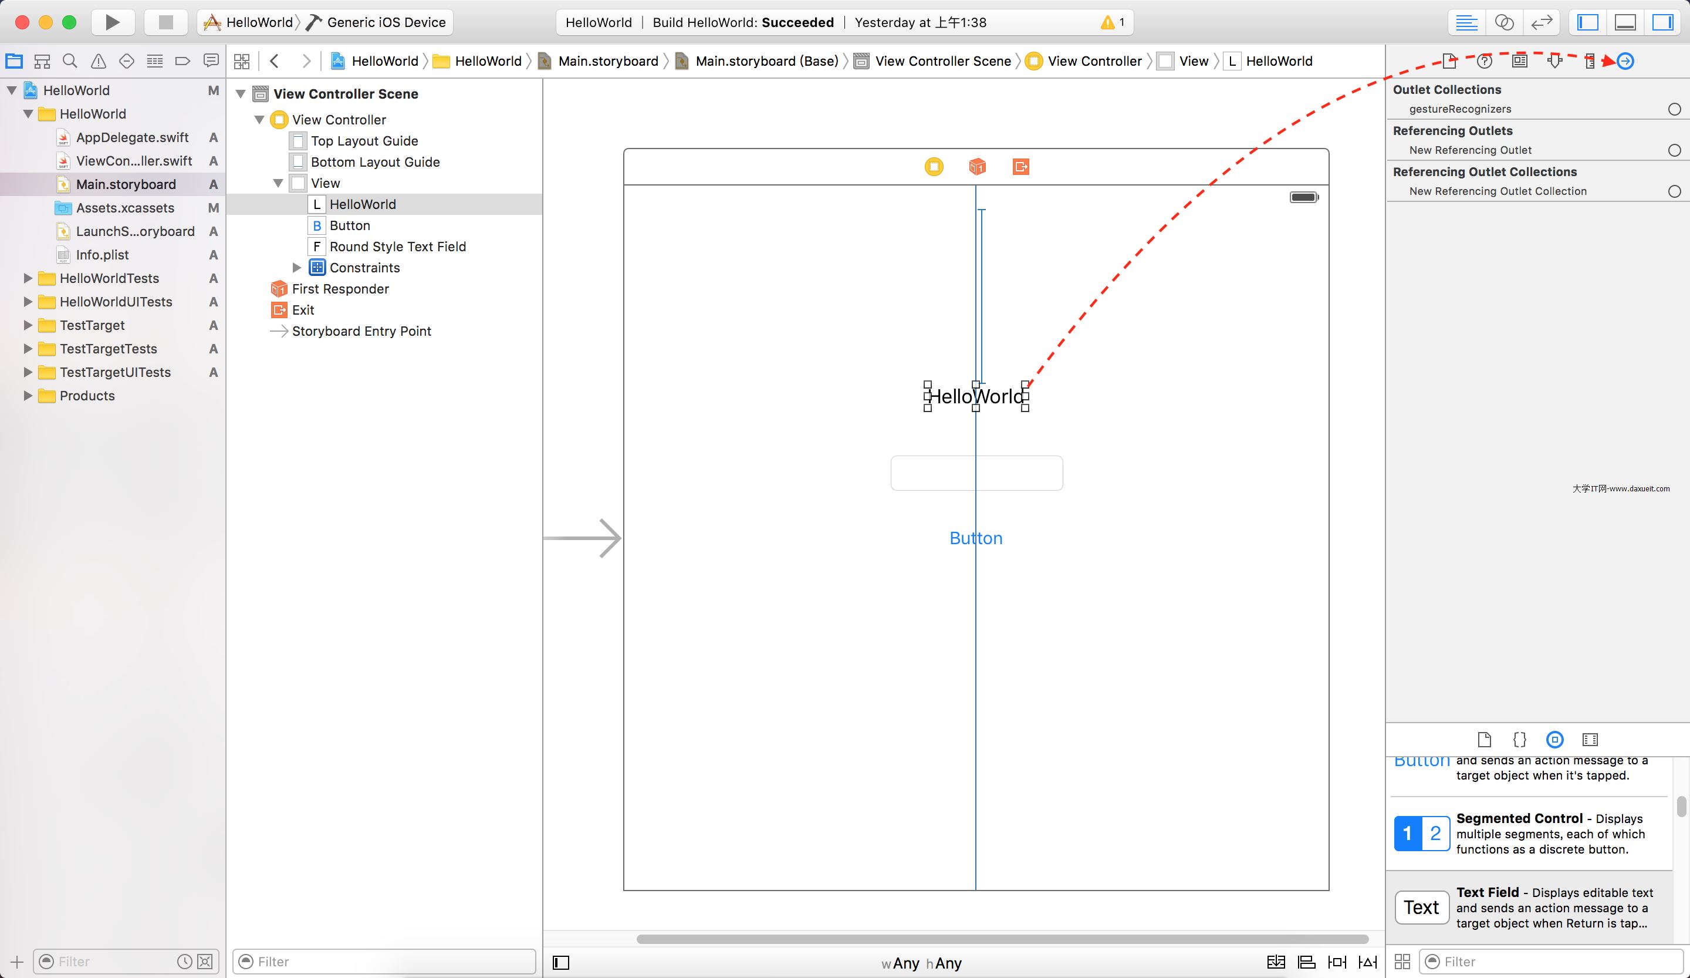The width and height of the screenshot is (1690, 978).
Task: Click the New Referencing Outlet circle
Action: point(1674,150)
